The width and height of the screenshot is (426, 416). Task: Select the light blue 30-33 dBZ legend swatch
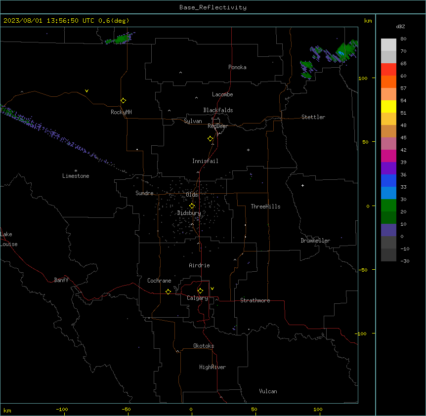click(388, 193)
